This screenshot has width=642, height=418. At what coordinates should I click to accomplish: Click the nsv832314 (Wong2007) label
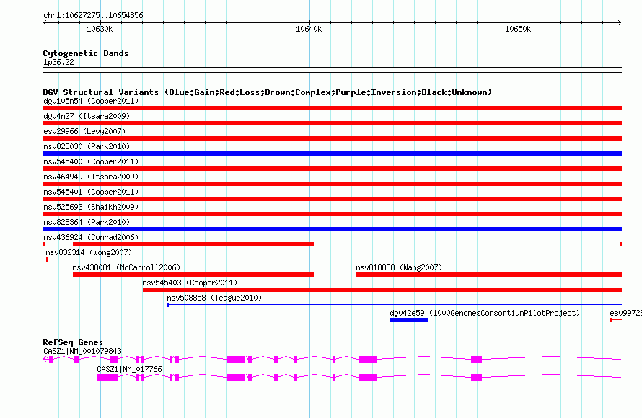(x=89, y=252)
